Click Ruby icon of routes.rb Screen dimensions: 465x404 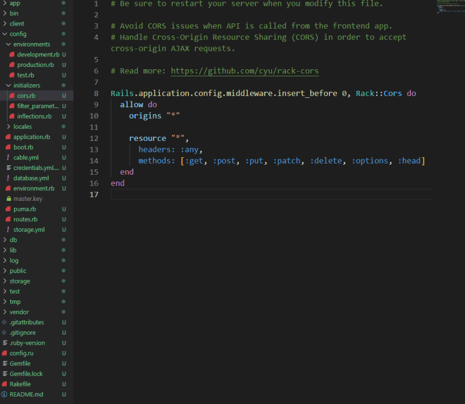[8, 219]
